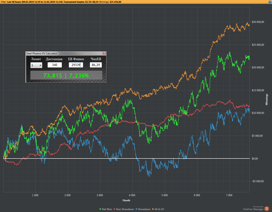Toggle the Non Showdown legend entry
The height and width of the screenshot is (212, 272).
[124, 209]
